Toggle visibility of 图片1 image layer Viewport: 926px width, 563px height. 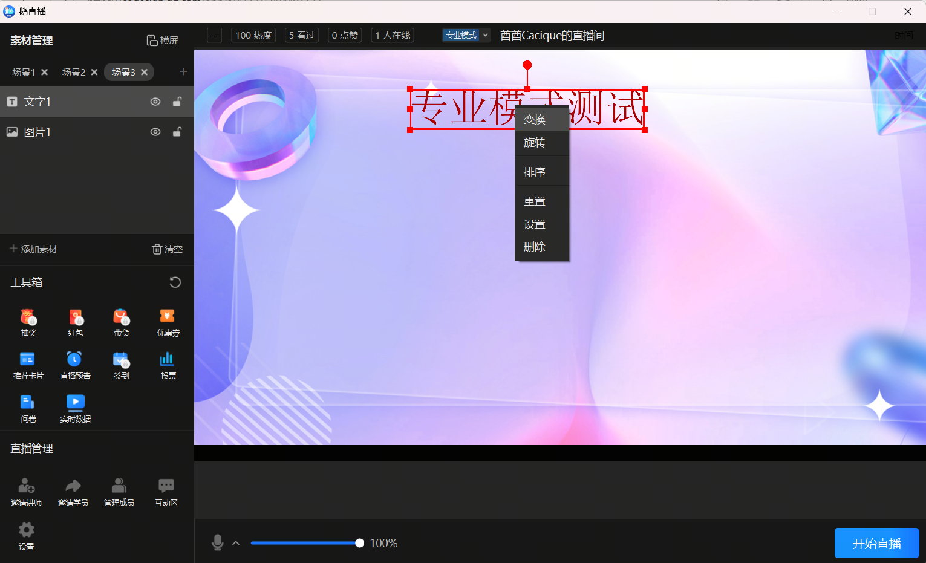pos(155,132)
